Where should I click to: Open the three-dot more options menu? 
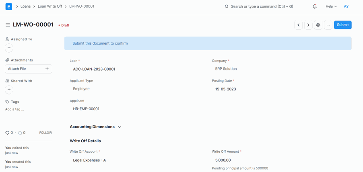328,25
